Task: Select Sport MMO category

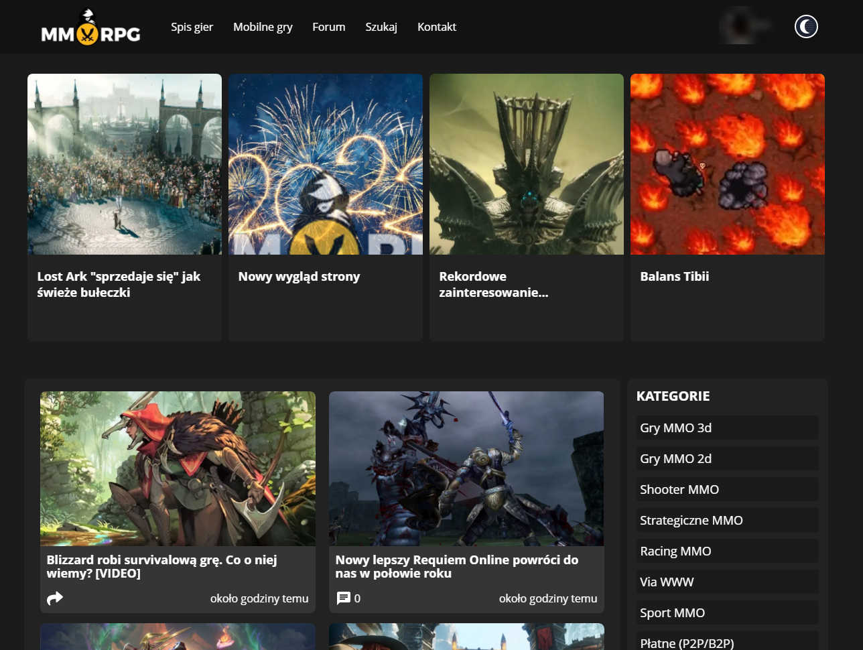Action: [x=727, y=612]
